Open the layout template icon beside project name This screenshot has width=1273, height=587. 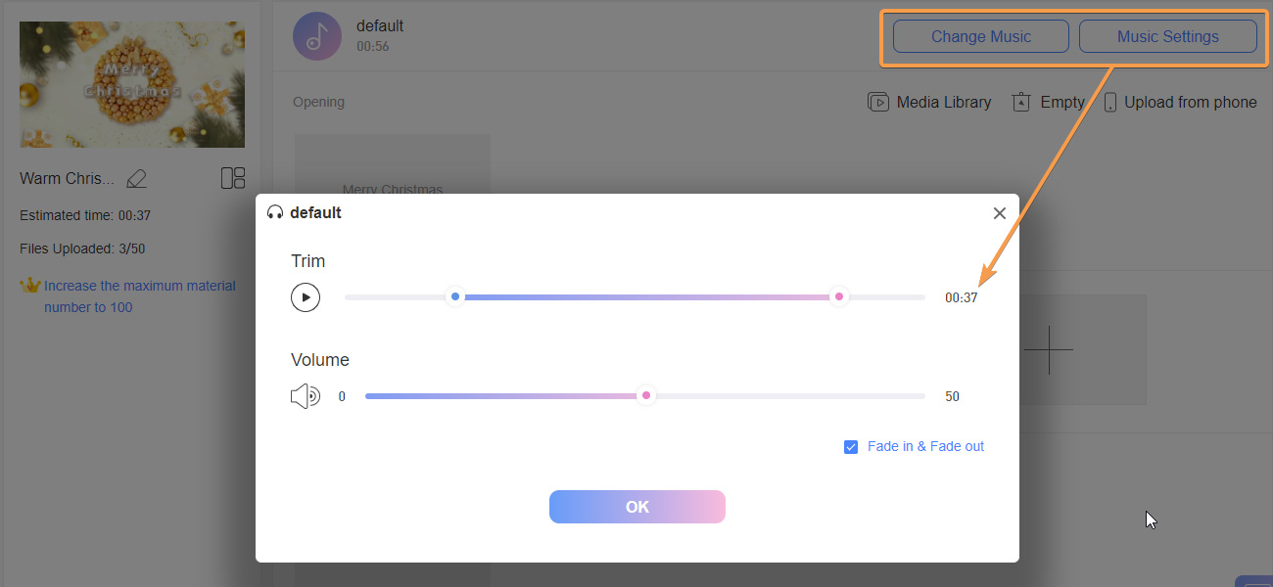coord(233,178)
